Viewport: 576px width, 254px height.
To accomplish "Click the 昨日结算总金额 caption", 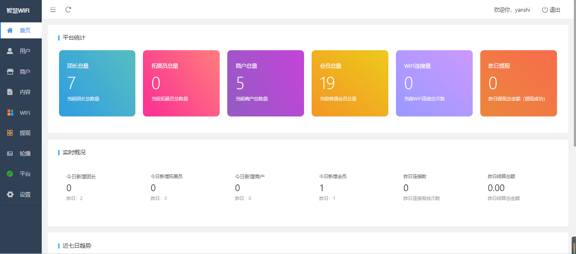I will coord(503,198).
